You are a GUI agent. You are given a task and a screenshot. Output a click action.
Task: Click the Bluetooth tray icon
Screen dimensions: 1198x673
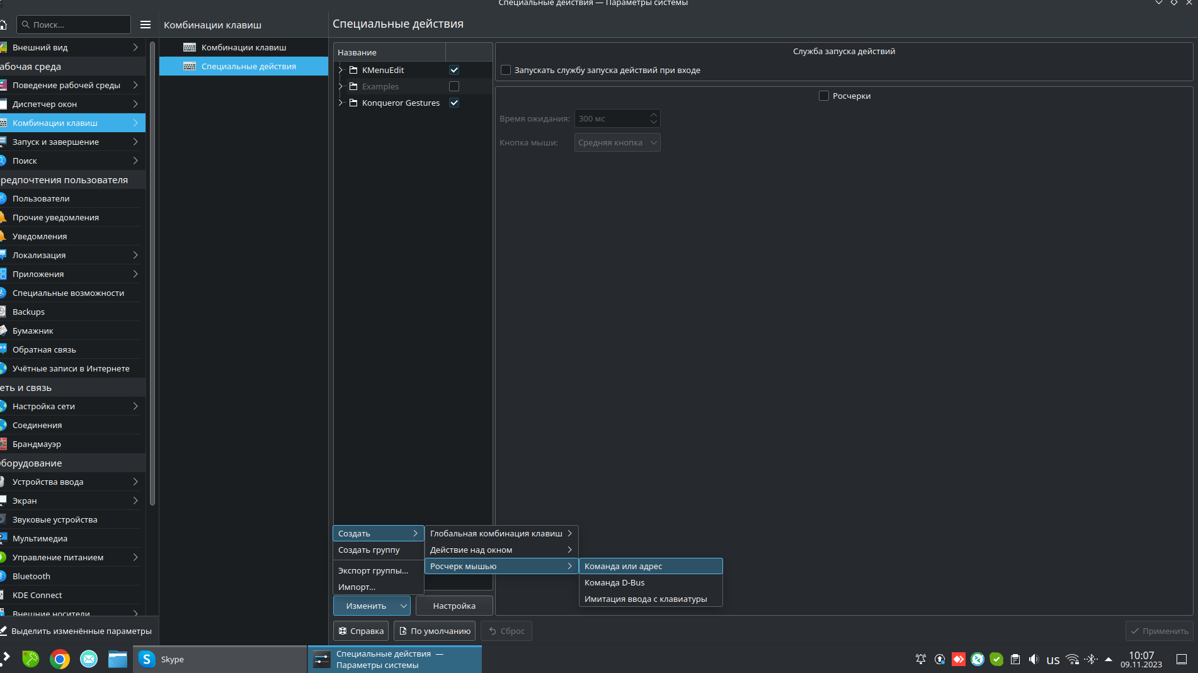click(1091, 659)
